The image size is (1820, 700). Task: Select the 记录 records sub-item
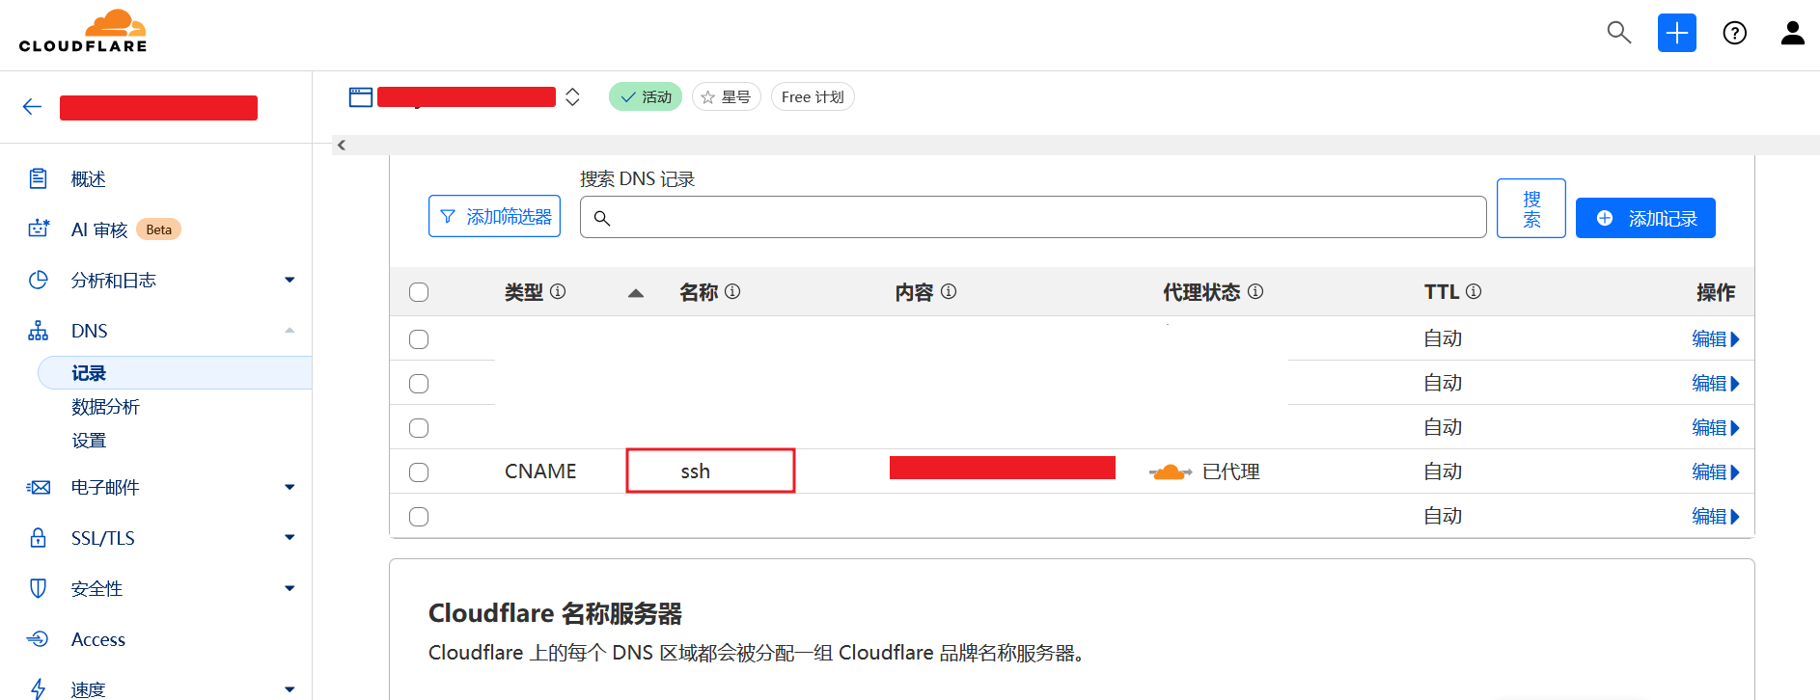[x=175, y=373]
